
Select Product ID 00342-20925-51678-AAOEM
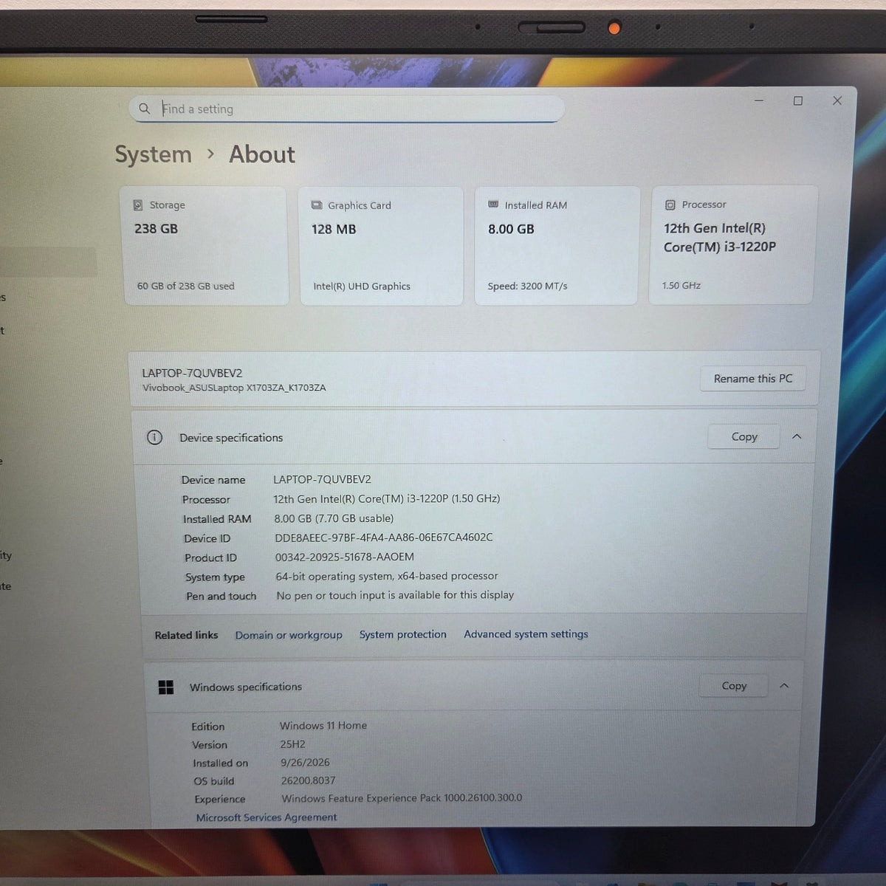click(345, 557)
